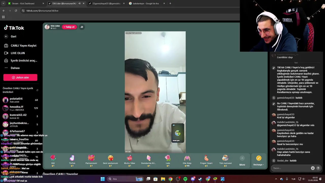Open CANLI Yayını Keşfet
325x183 pixels.
coord(20,46)
